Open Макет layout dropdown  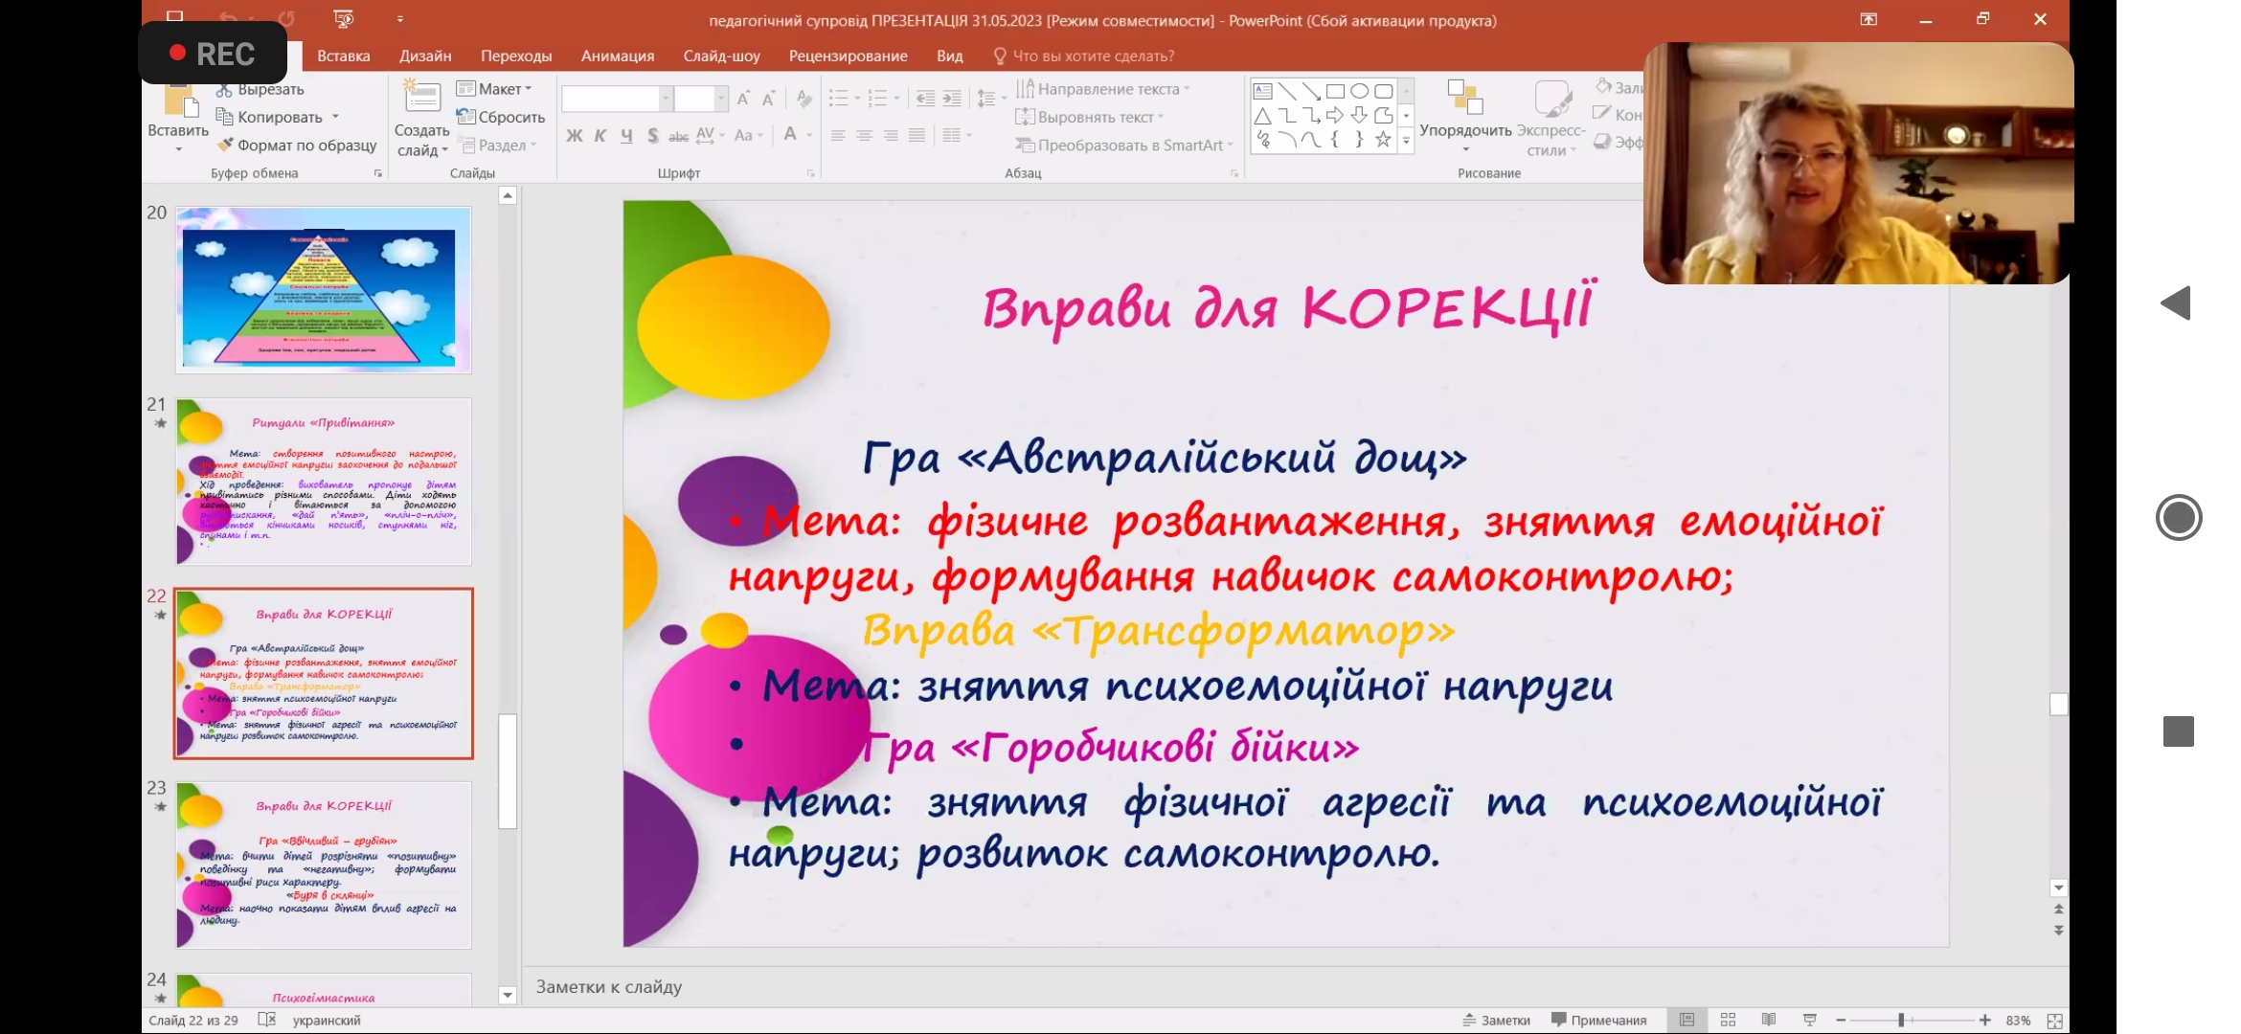tap(494, 89)
